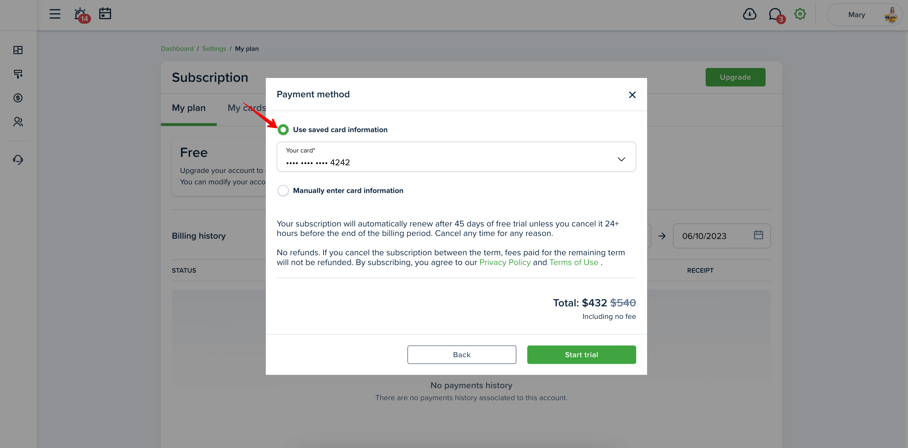The image size is (908, 448).
Task: Go to Settings breadcrumb
Action: point(214,49)
